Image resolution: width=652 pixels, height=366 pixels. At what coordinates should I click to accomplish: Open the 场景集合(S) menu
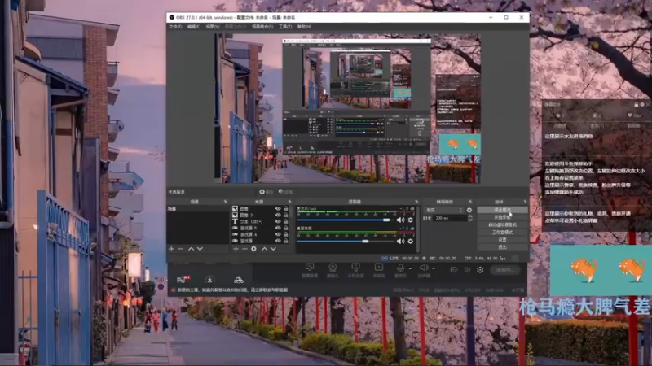[x=262, y=27]
